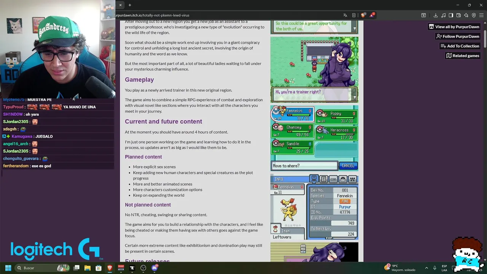Viewport: 487px width, 274px height.
Task: Open Discord from taskbar
Action: [154, 268]
